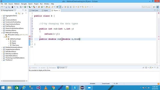This screenshot has width=160, height=90.
Task: Maximize the editor area
Action: click(157, 10)
